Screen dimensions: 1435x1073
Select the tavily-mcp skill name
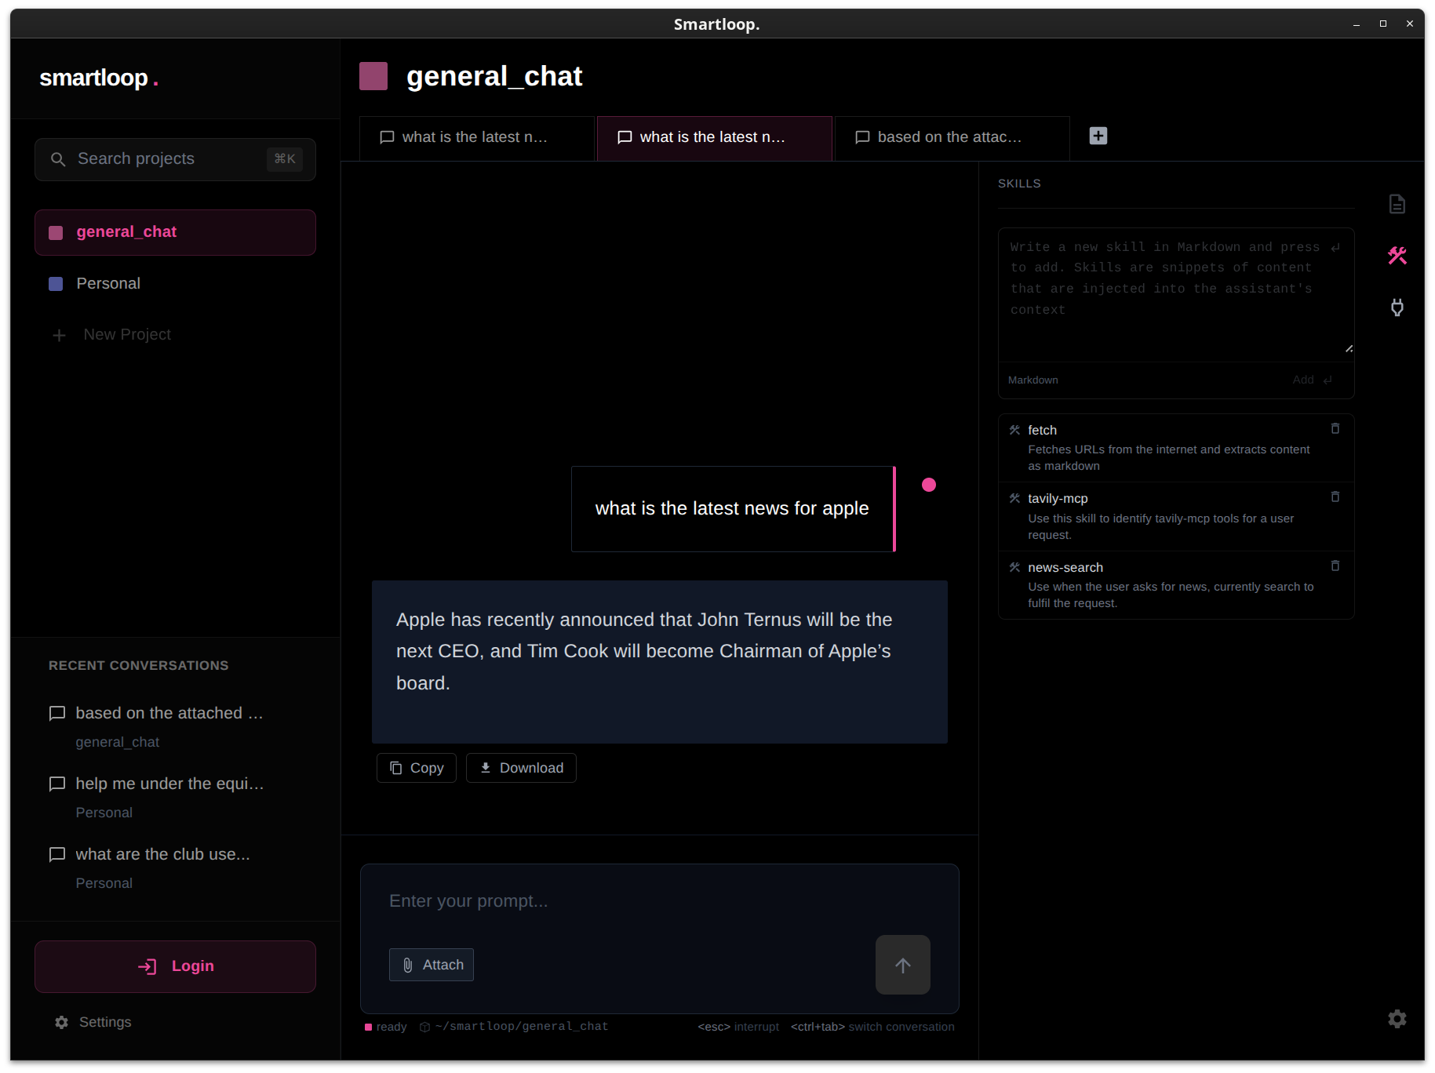tap(1058, 498)
